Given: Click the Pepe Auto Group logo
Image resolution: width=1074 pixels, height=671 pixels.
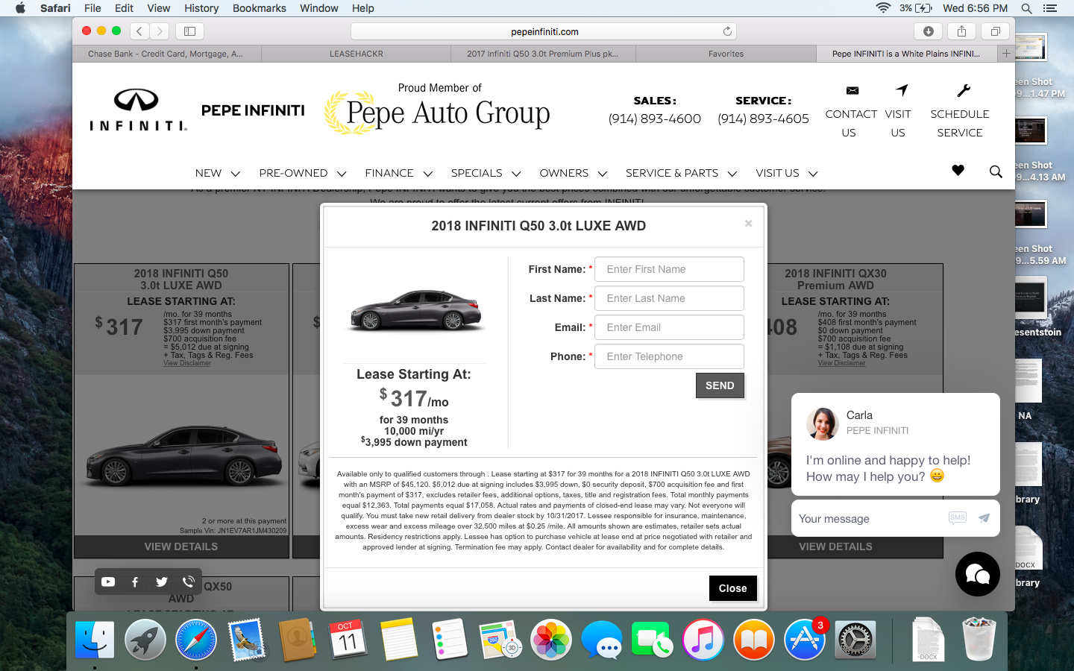Looking at the screenshot, I should pyautogui.click(x=438, y=110).
